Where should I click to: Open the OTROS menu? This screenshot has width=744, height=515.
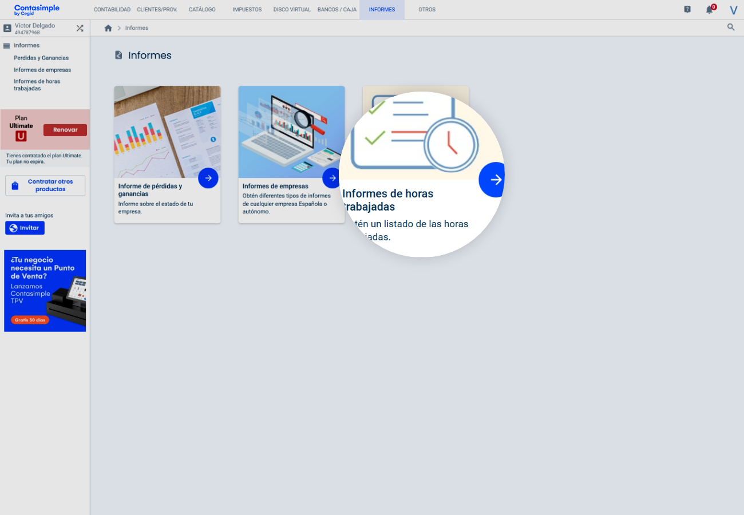(427, 10)
